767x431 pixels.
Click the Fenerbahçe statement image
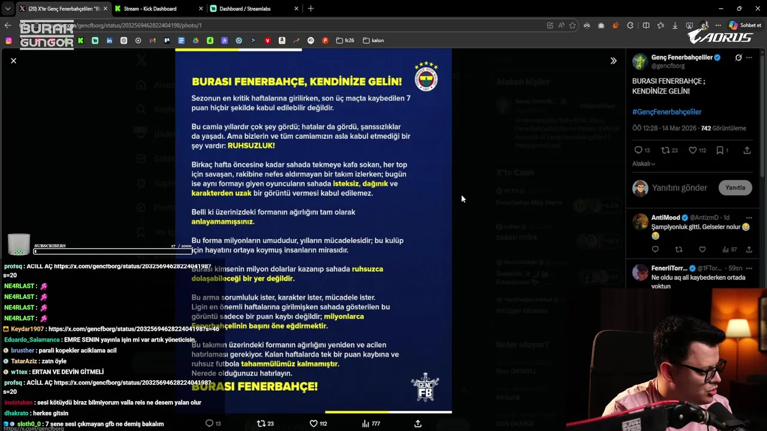tap(313, 231)
